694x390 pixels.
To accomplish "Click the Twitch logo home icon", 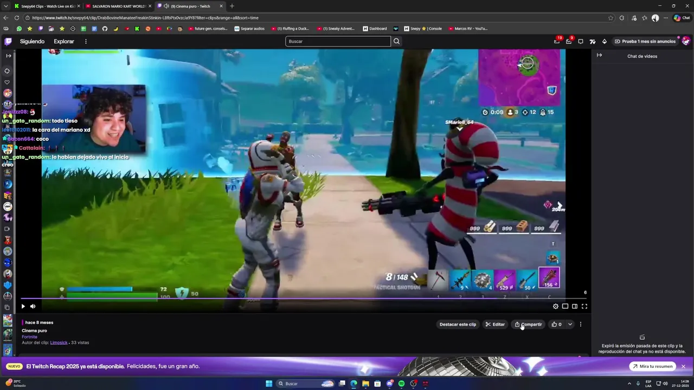I will 8,41.
